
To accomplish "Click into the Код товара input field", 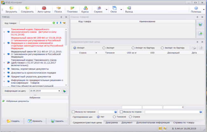I will click(x=35, y=23).
